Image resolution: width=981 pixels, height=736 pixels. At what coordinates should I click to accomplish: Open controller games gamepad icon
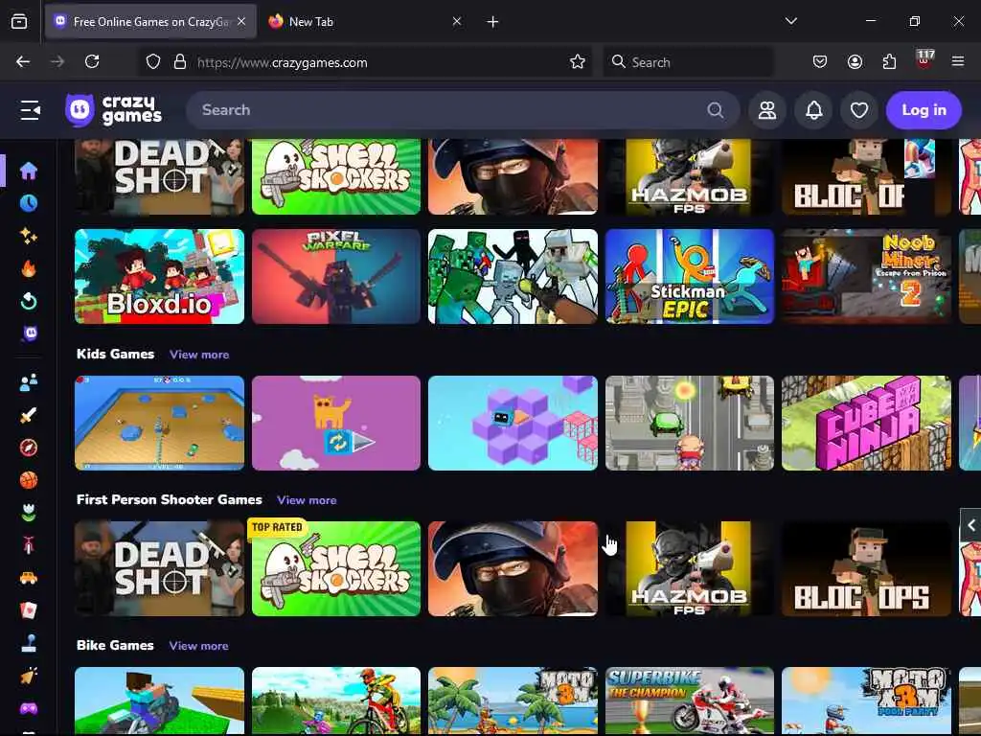point(29,708)
